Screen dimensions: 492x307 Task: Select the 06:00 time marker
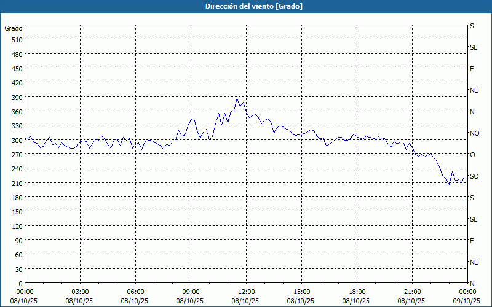135,292
